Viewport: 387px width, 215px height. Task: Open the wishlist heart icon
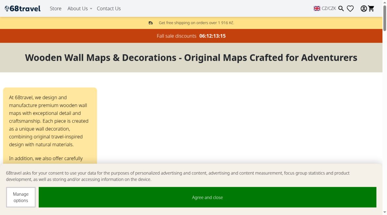[350, 9]
